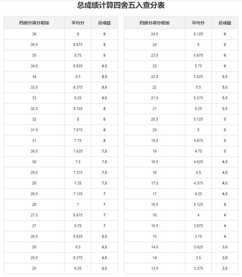Image resolution: width=242 pixels, height=277 pixels.
Task: Click the left table 总成绩 column header
Action: tap(104, 23)
